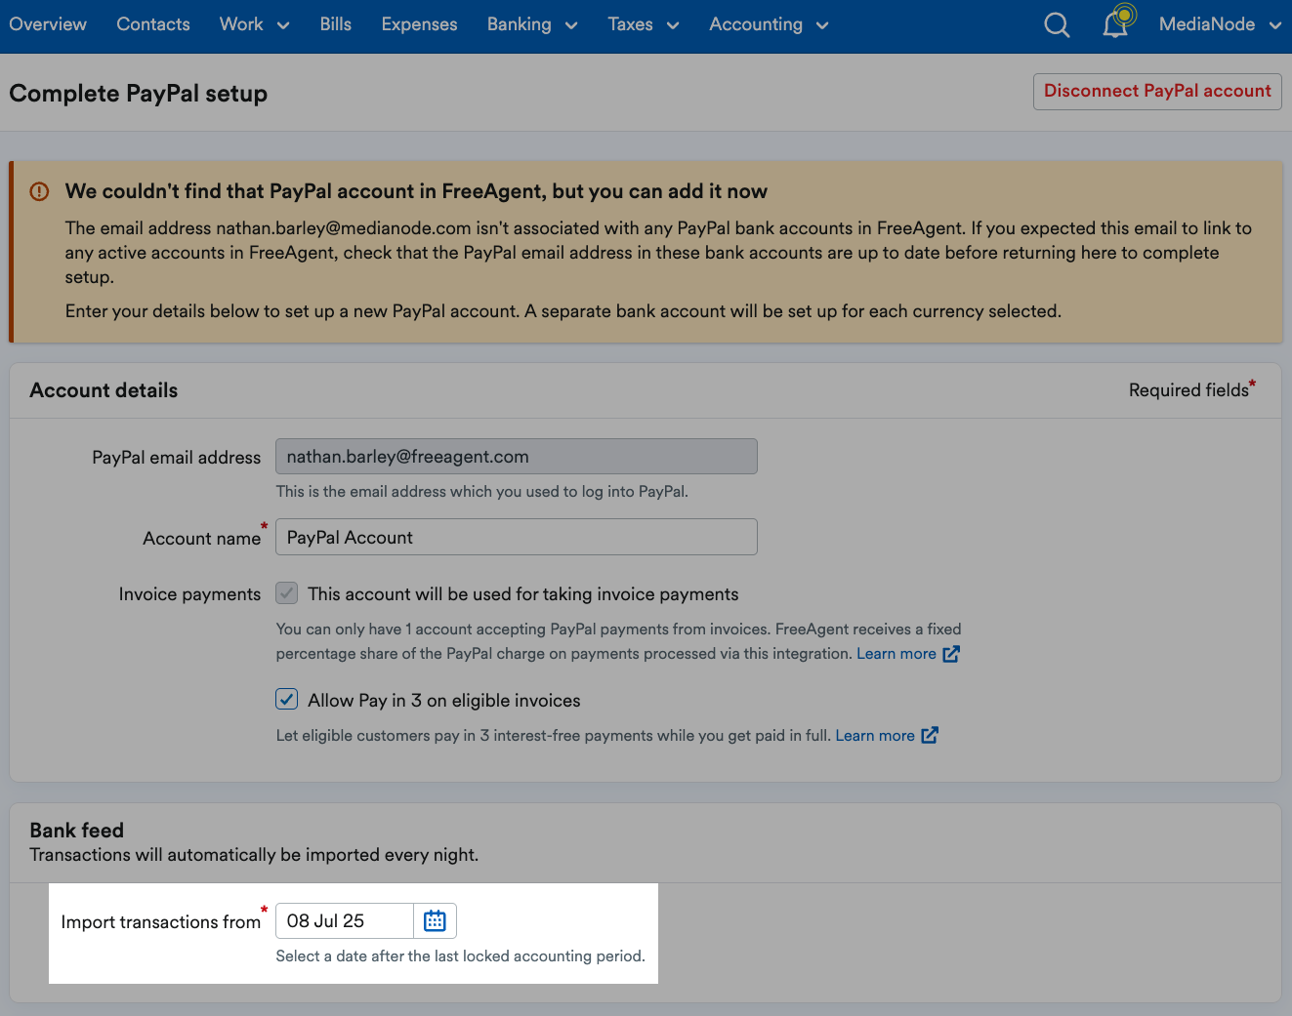
Task: Click 'This is the email address which you used' hint
Action: pyautogui.click(x=481, y=491)
